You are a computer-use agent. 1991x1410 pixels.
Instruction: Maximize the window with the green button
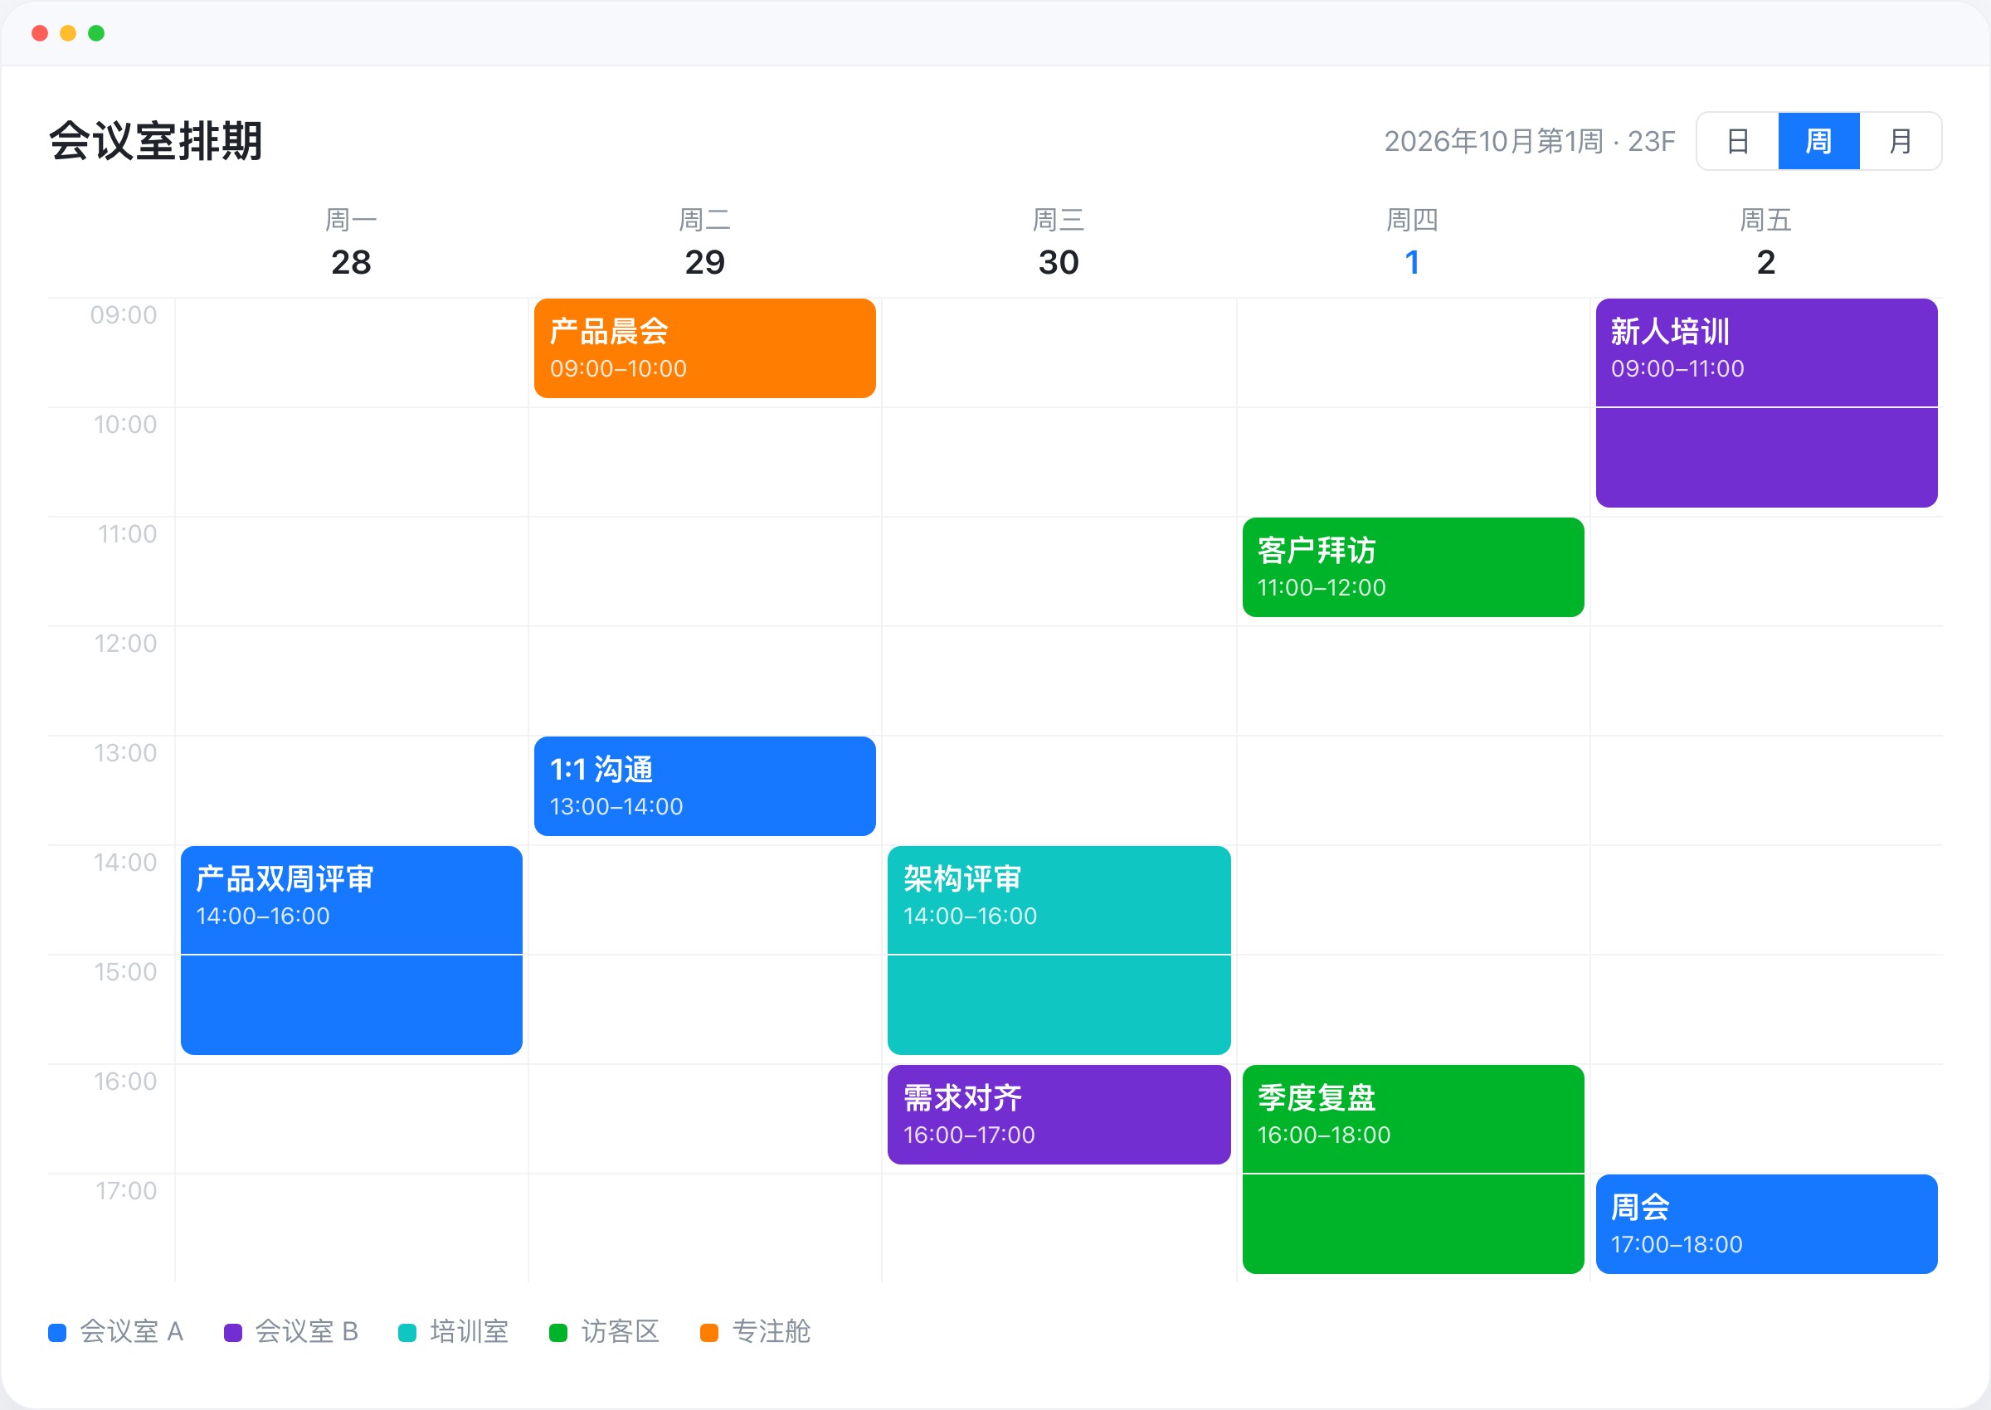tap(96, 33)
